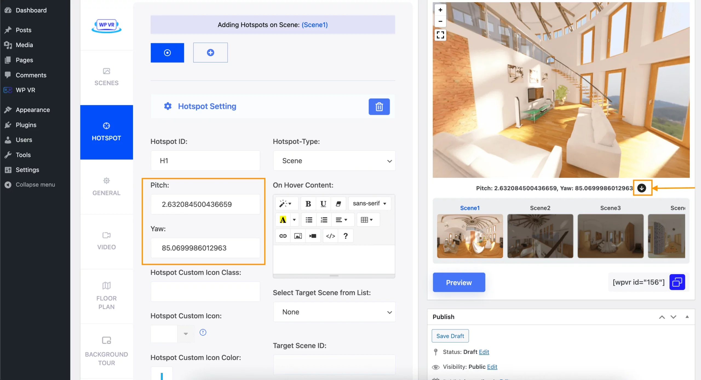
Task: Click the add new hotspot plus button
Action: pos(210,52)
